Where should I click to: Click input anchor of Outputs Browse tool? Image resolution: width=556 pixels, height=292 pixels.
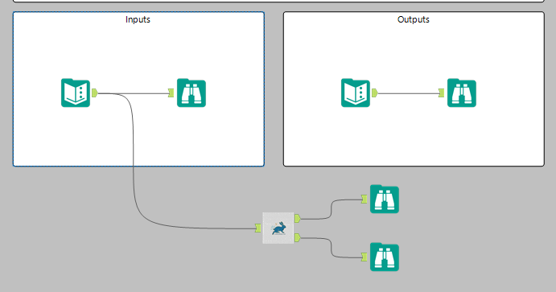[x=441, y=93]
